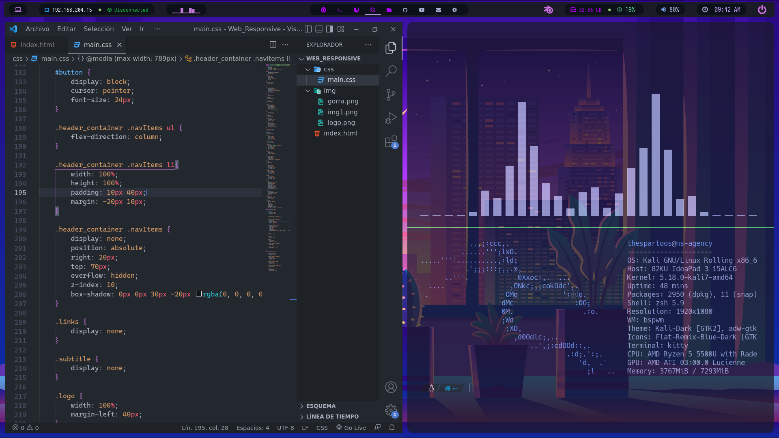Click the rgba color swatch on line 206
The image size is (779, 438).
(199, 294)
